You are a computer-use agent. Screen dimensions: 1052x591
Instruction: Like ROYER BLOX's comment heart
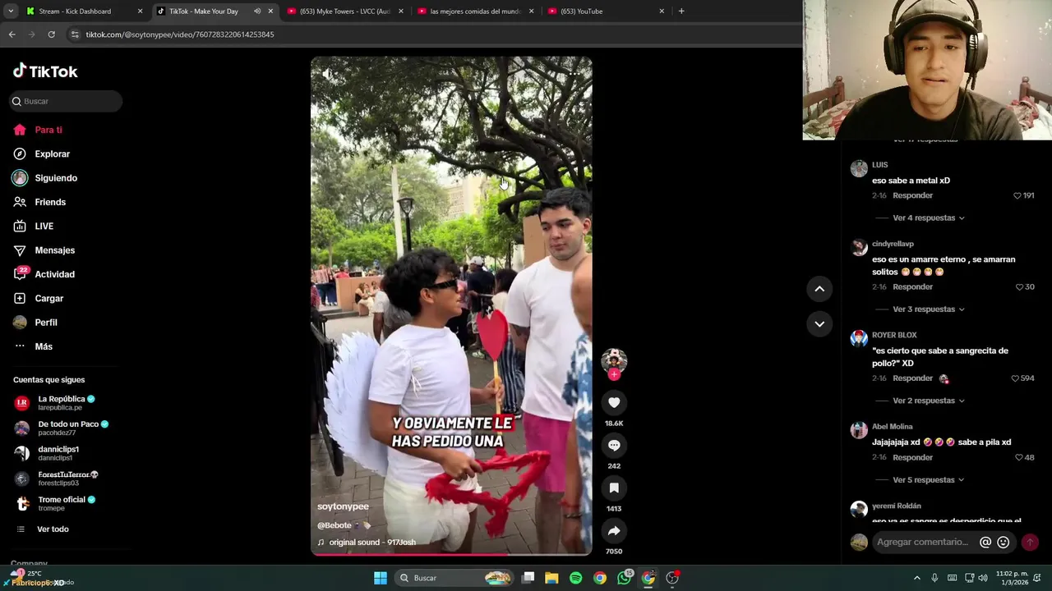click(1015, 378)
